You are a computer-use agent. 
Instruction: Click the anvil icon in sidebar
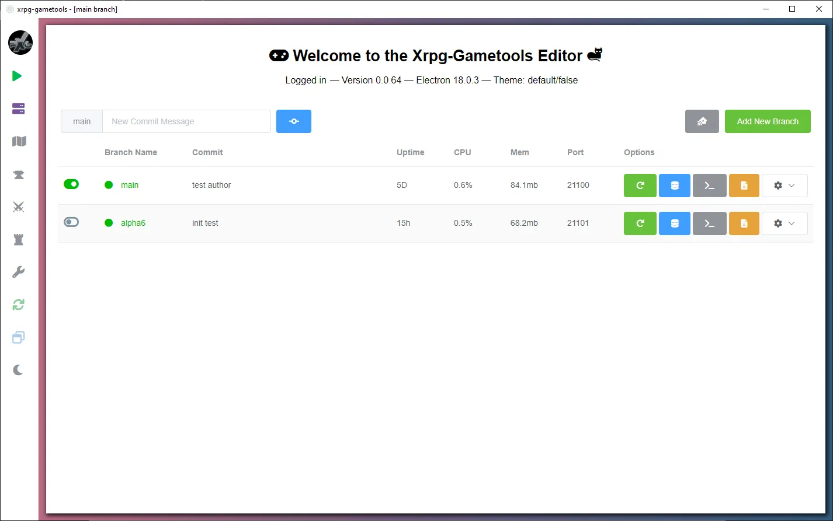coord(18,174)
